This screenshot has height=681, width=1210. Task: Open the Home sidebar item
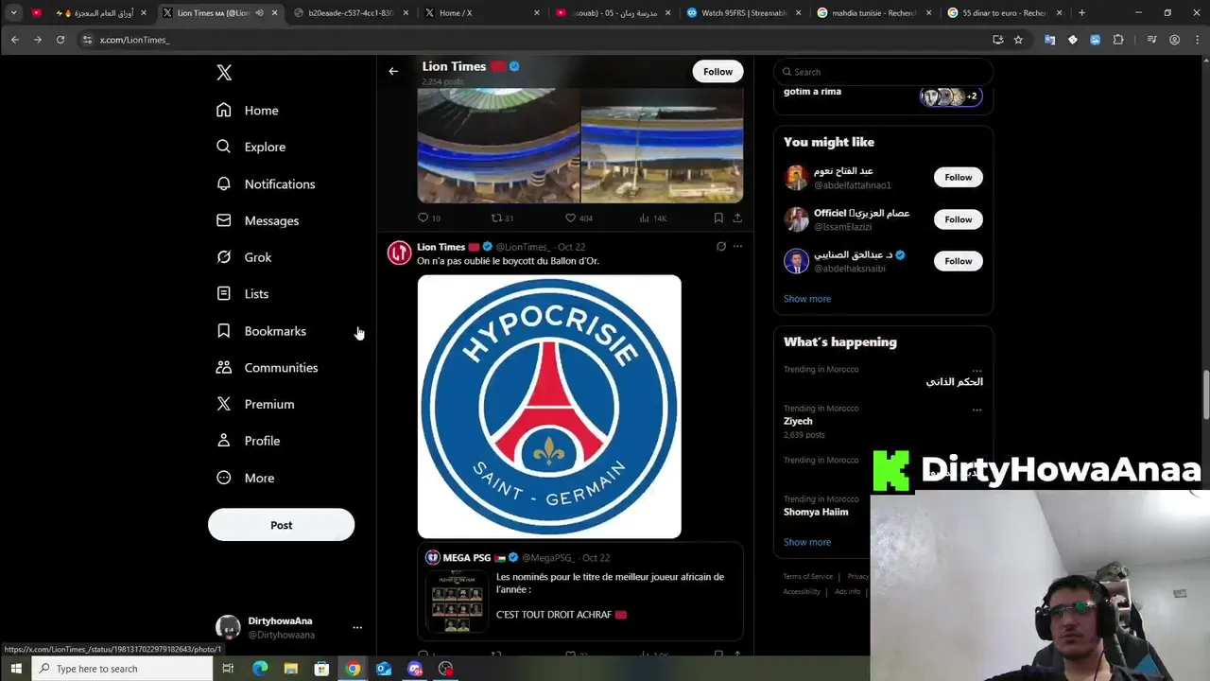248,111
